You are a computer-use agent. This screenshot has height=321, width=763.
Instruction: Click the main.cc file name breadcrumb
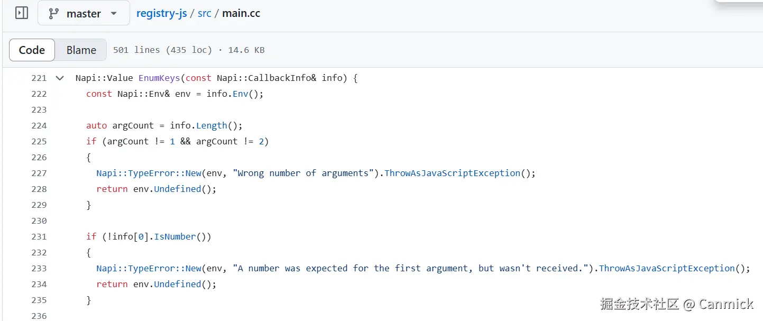point(241,13)
